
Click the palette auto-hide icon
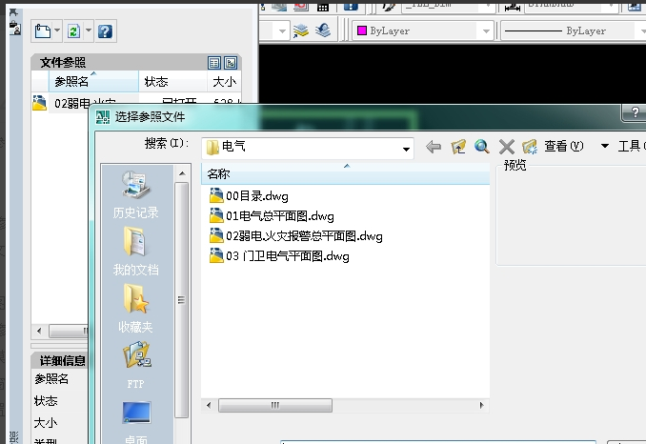(14, 12)
